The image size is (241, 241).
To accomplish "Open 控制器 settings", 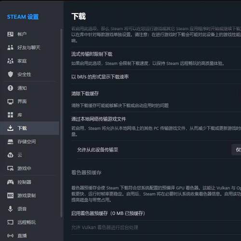I will [30, 182].
